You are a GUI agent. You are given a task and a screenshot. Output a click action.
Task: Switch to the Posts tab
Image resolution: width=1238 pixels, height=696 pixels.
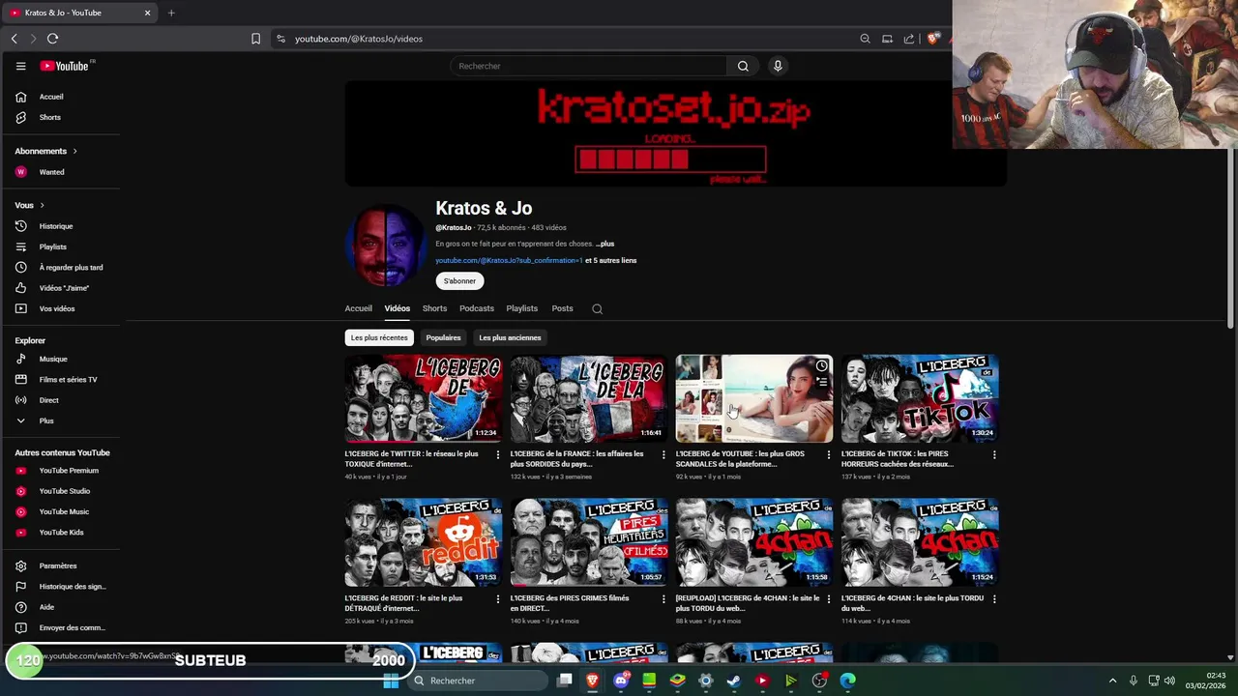click(x=562, y=308)
